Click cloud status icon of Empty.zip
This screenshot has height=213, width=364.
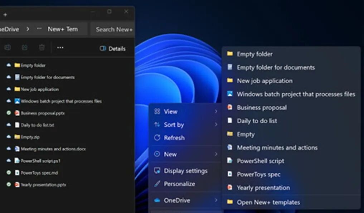[9, 137]
